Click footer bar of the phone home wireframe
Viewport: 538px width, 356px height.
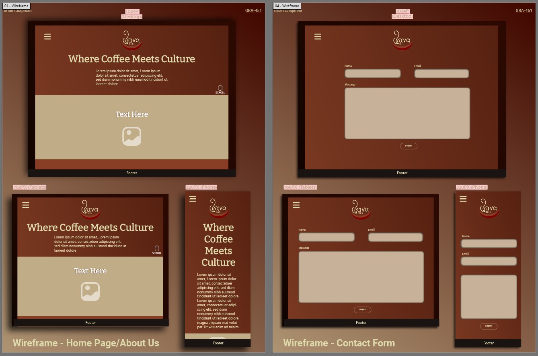coord(218,343)
